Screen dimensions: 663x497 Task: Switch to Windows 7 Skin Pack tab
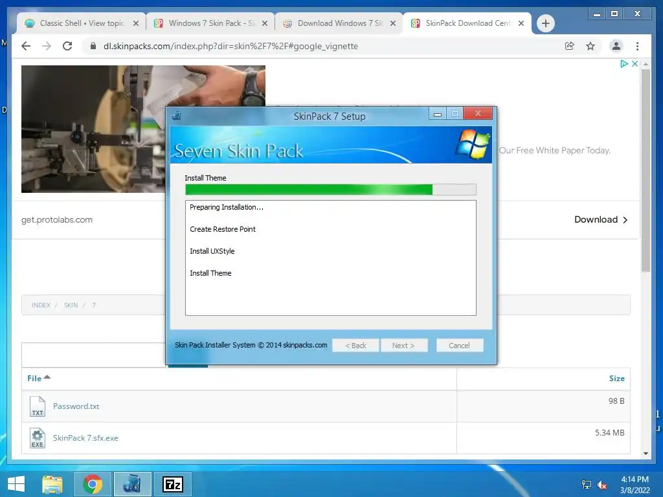click(x=210, y=23)
